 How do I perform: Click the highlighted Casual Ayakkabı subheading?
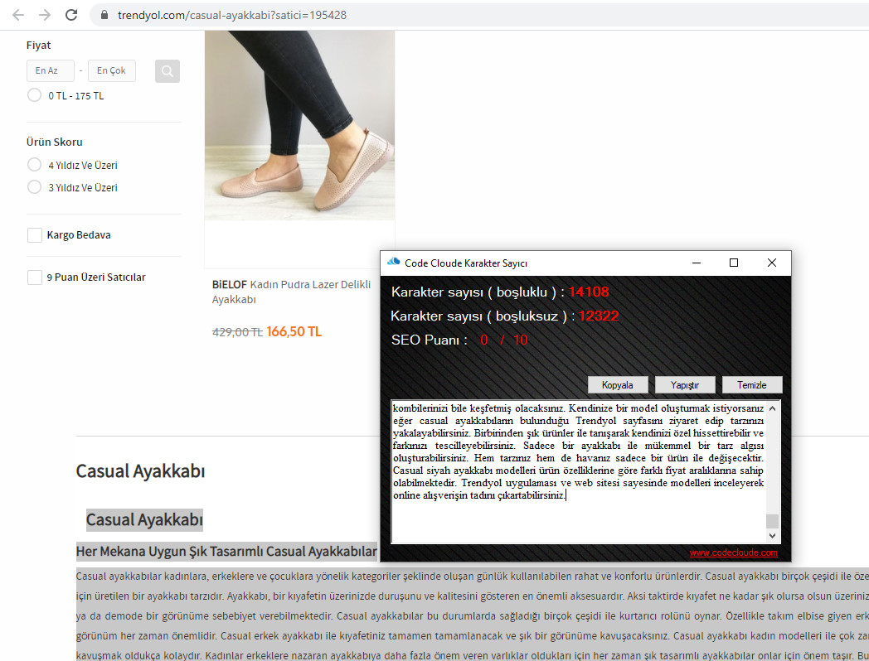[144, 520]
